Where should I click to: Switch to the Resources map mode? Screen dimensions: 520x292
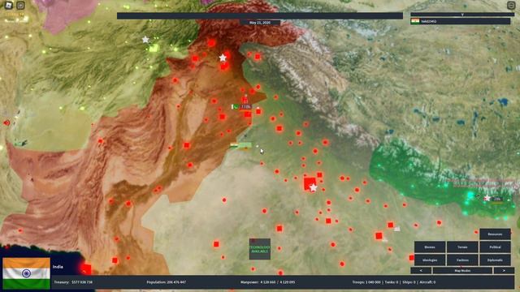(495, 234)
